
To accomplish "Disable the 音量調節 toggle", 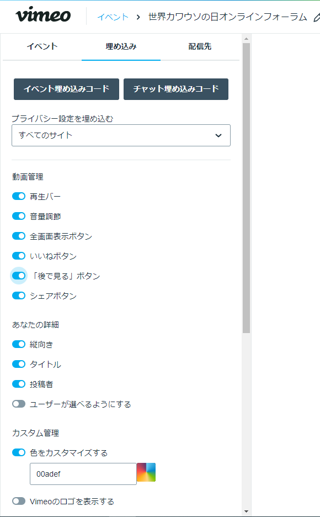I will [x=19, y=216].
